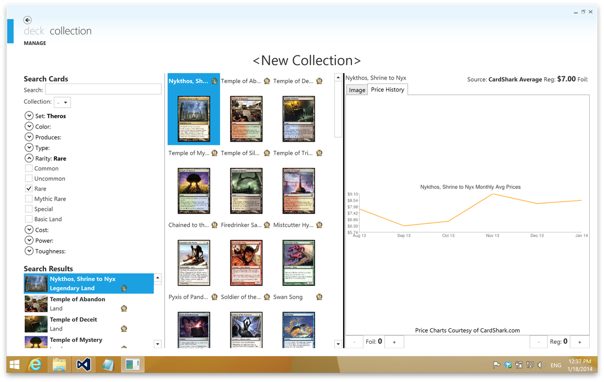Screen dimensions: 604x382
Task: Click the Windows Start button
Action: click(14, 364)
